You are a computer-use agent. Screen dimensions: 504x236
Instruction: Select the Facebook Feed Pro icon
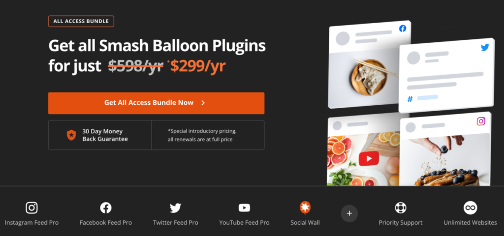pyautogui.click(x=106, y=208)
